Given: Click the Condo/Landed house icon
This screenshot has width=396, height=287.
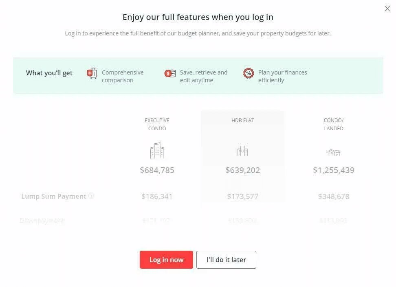Looking at the screenshot, I should [334, 153].
